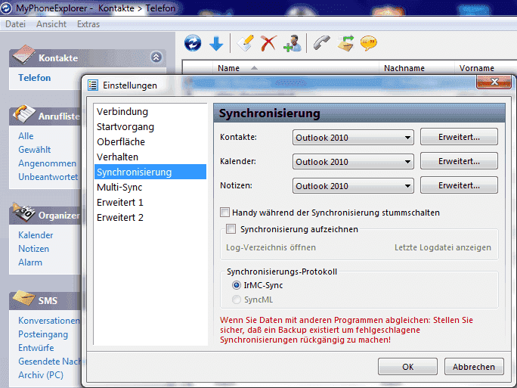Screen dimensions: 517x388
Task: Select Startvorgang settings category
Action: pos(150,127)
